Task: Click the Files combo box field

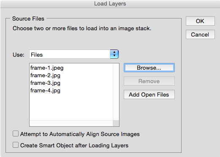Action: click(70, 54)
